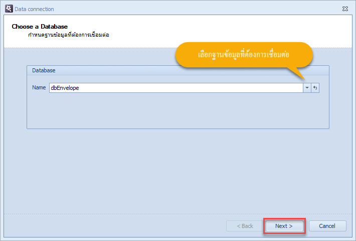Expand the database Name dropdown arrow
This screenshot has width=356, height=241.
307,88
